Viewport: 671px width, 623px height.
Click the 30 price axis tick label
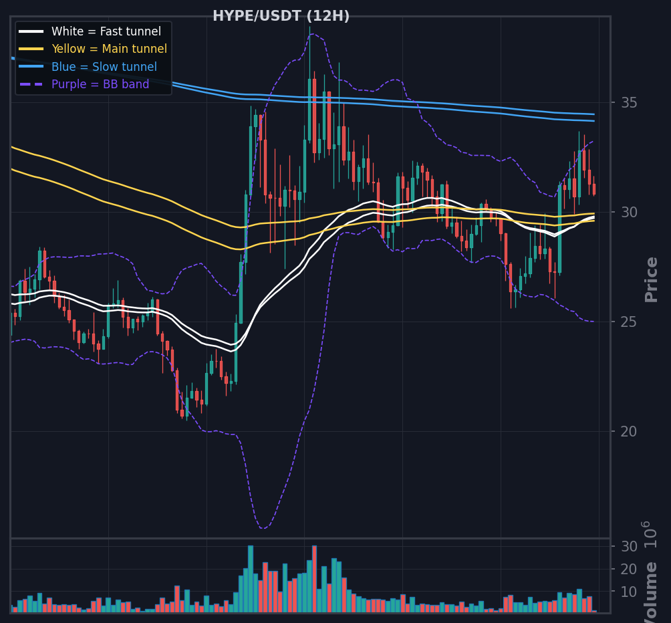629,212
